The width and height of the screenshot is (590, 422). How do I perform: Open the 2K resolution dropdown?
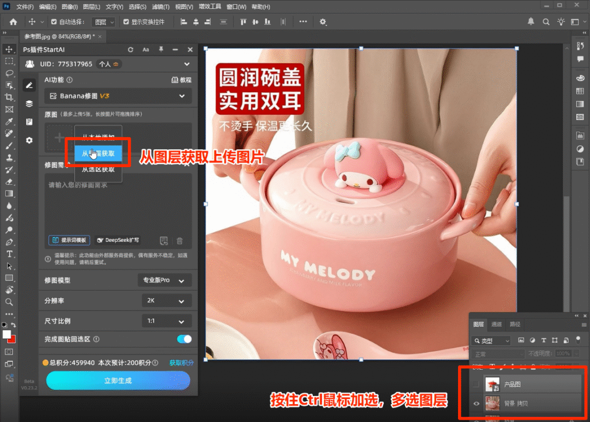tap(167, 301)
